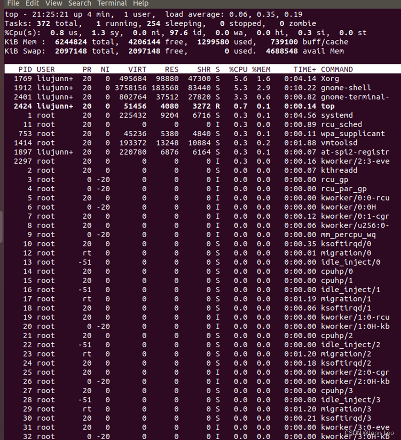
Task: Select the ksoftirqd/0 process name
Action: coord(346,244)
